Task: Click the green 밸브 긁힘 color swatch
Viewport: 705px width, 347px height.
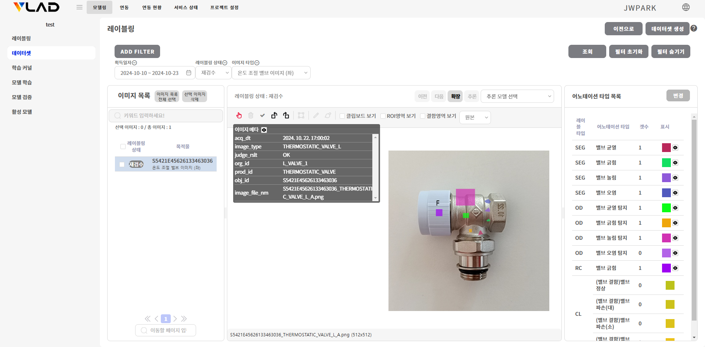Action: coord(666,163)
